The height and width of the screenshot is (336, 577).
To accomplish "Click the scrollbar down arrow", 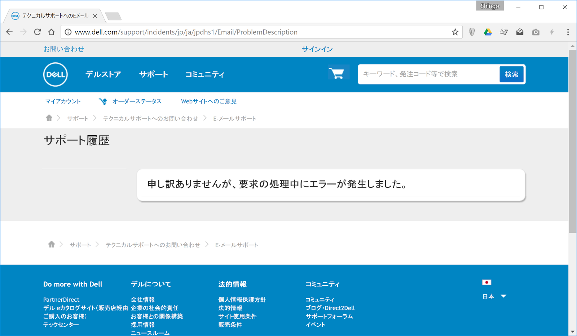I will 572,332.
